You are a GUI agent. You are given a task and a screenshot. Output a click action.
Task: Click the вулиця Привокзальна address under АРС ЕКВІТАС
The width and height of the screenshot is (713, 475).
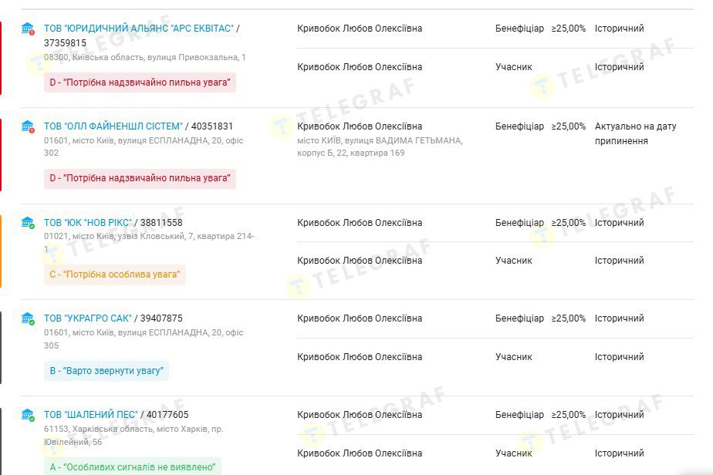pyautogui.click(x=145, y=57)
